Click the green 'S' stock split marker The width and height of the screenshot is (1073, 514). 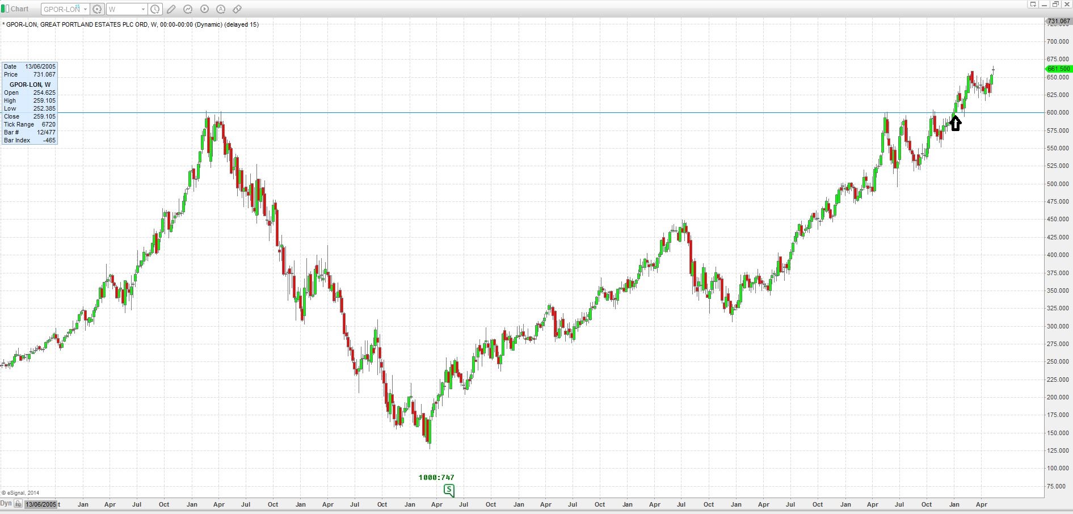click(449, 489)
